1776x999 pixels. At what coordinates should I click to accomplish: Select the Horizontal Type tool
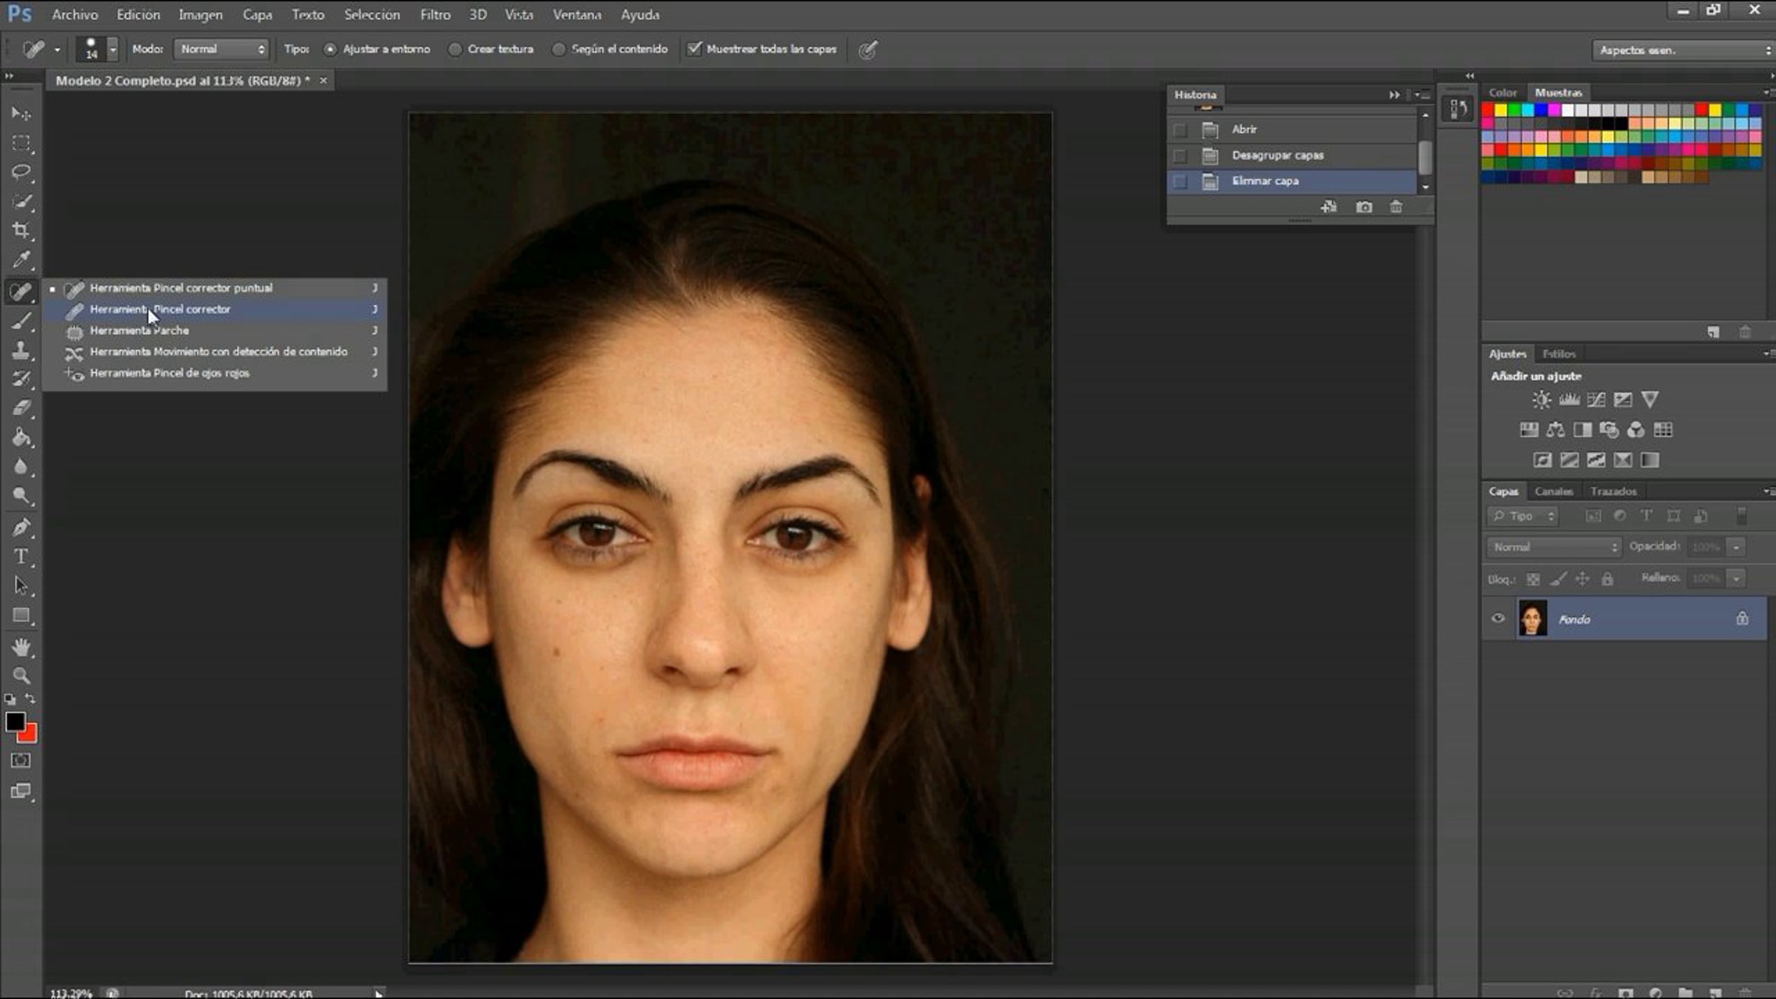pyautogui.click(x=21, y=556)
